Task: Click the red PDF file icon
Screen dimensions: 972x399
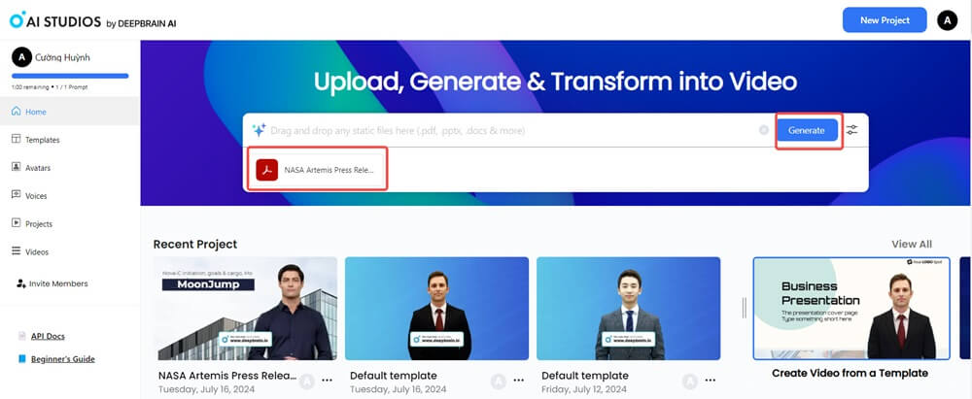Action: point(267,169)
